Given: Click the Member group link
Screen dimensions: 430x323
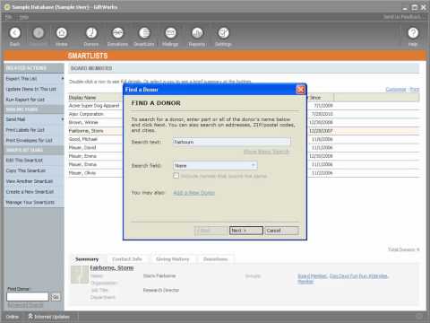Looking at the screenshot, I should (x=305, y=282).
